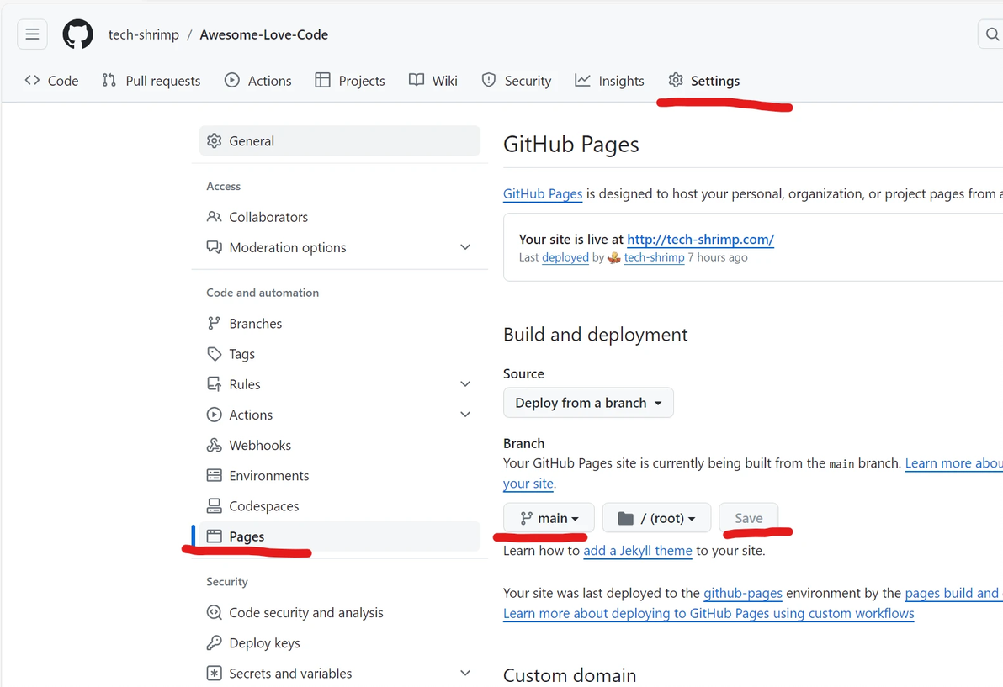This screenshot has height=687, width=1003.
Task: Open Codespaces settings in sidebar
Action: tap(263, 506)
